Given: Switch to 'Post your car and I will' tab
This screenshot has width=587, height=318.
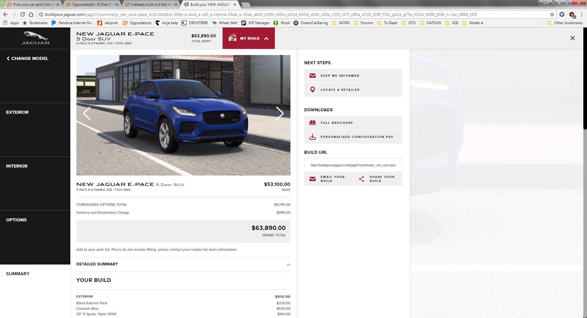Looking at the screenshot, I should pos(33,5).
